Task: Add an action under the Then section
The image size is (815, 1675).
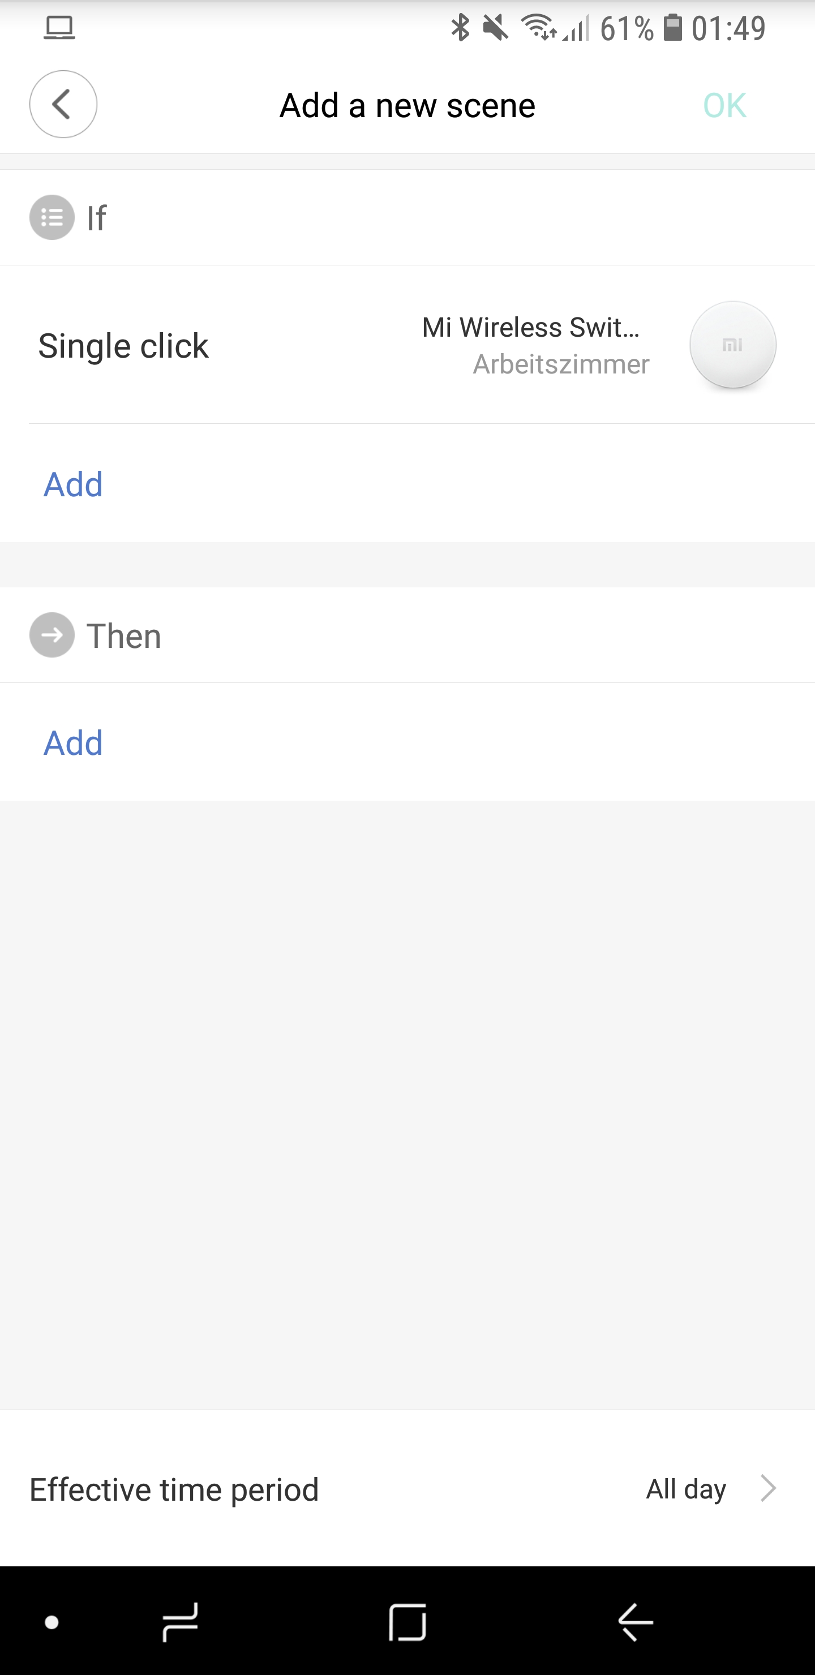Action: tap(74, 742)
